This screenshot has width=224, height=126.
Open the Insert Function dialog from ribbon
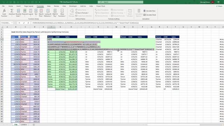point(4,13)
